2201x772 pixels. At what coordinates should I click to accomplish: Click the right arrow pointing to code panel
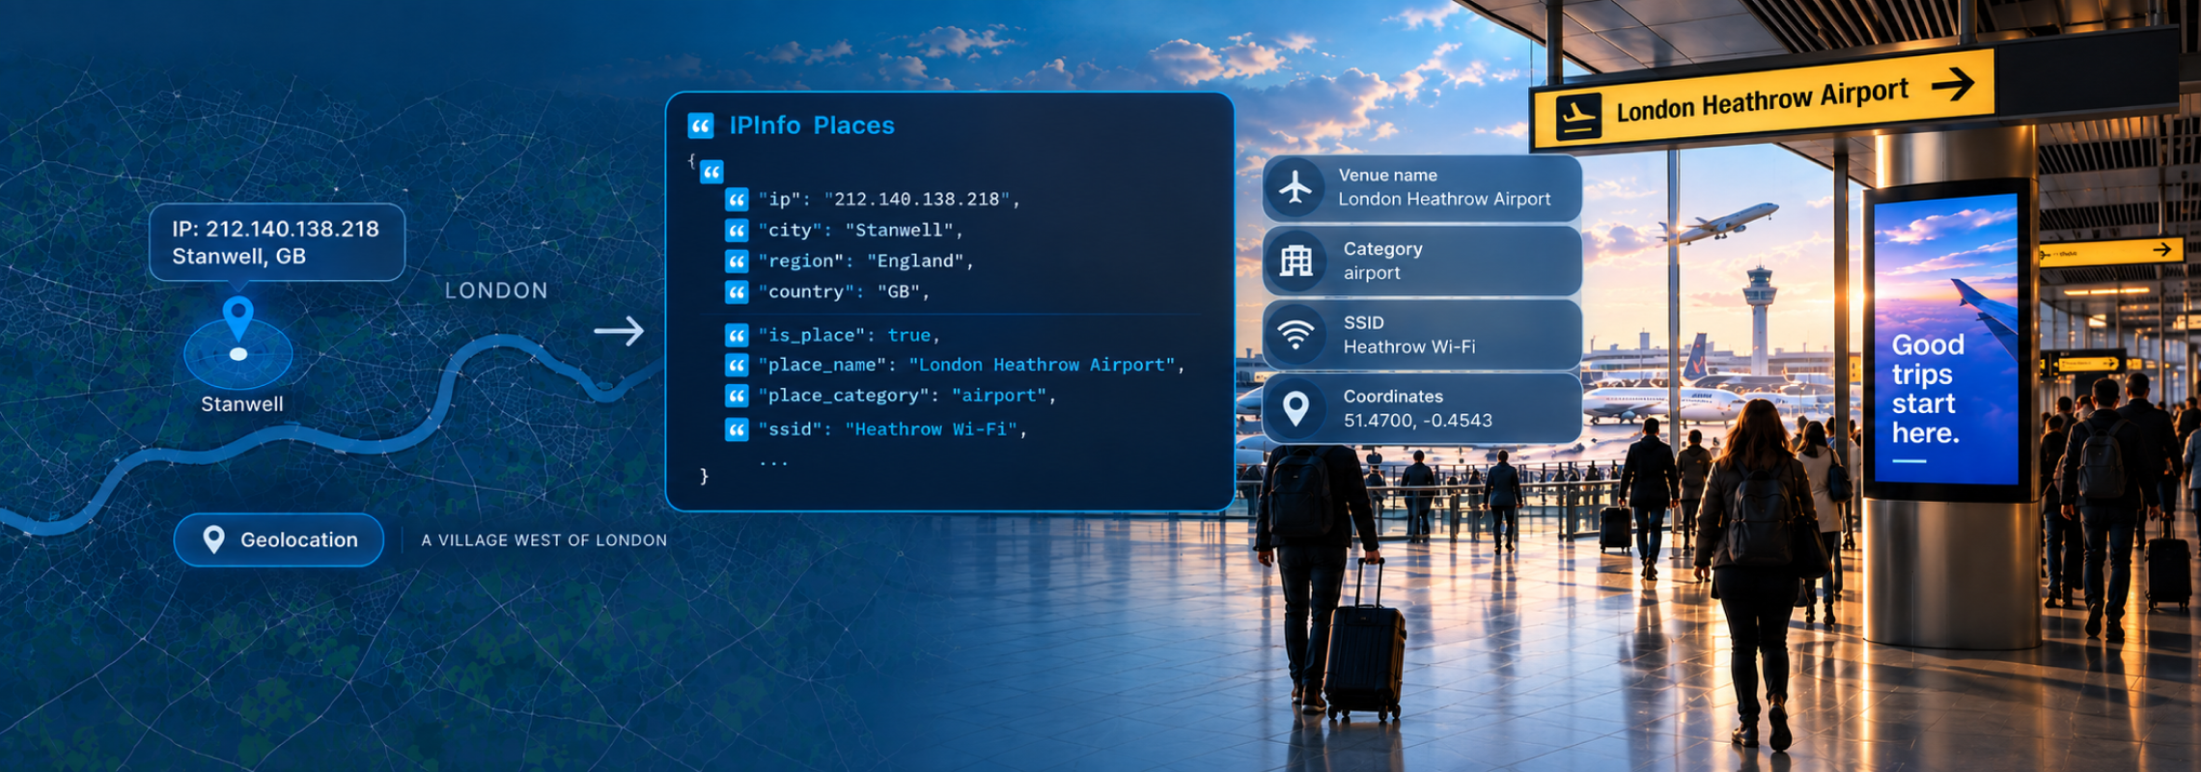619,331
